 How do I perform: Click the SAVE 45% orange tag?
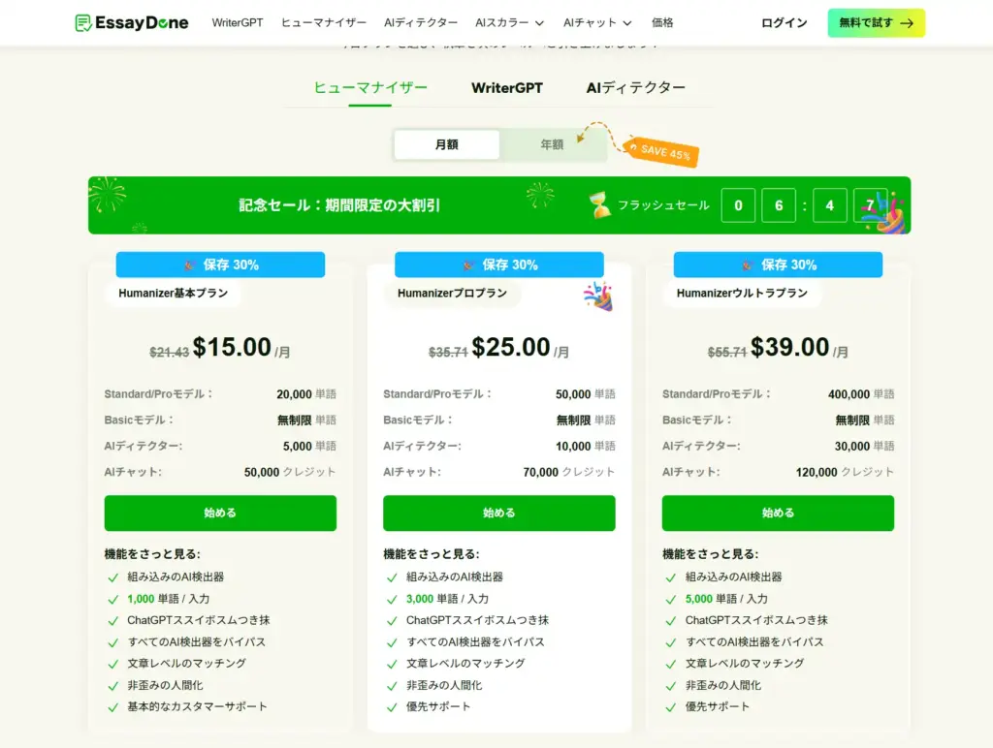coord(663,151)
